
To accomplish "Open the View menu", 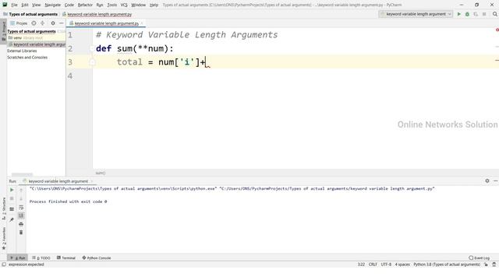I will [37, 5].
